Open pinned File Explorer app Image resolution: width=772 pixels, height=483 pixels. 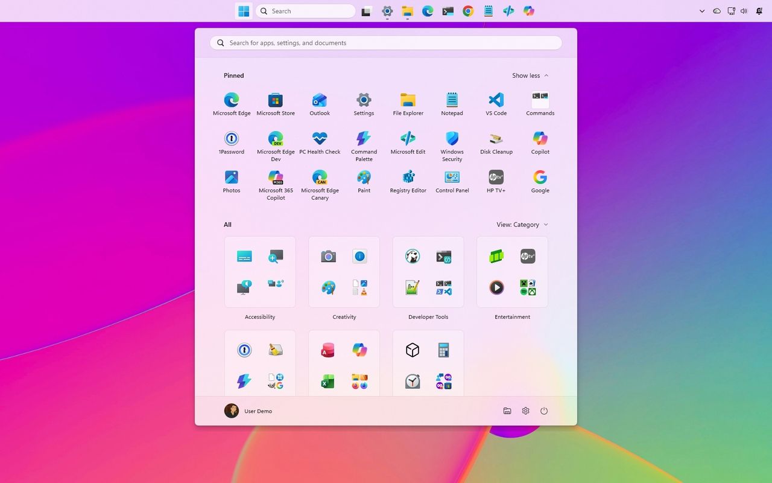pos(408,104)
